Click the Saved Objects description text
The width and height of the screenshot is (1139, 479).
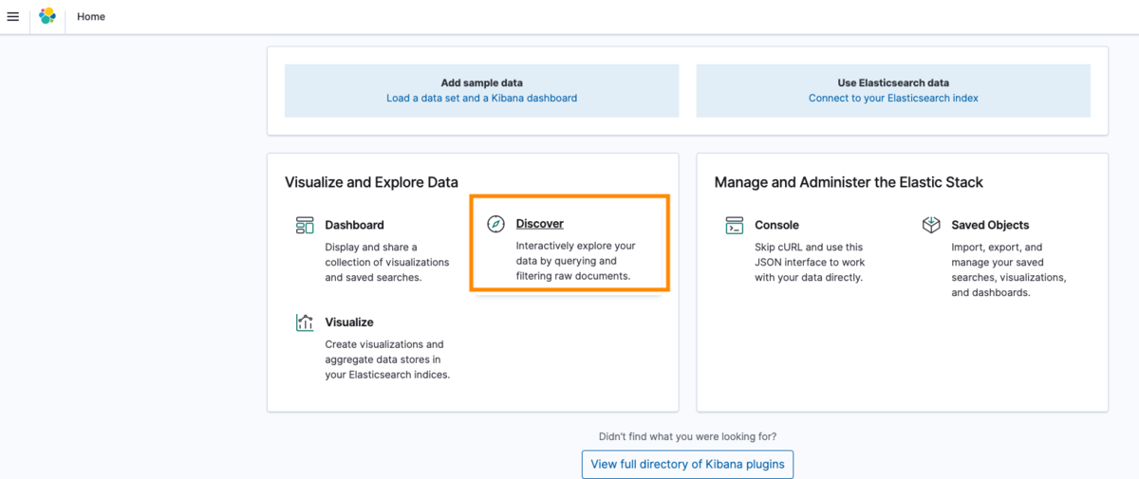(x=1009, y=269)
